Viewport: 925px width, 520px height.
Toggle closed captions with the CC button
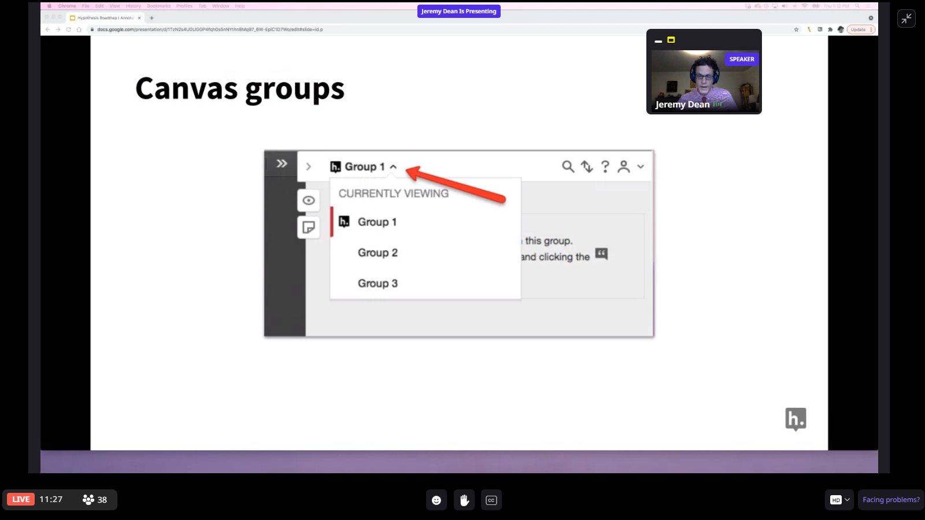point(491,500)
